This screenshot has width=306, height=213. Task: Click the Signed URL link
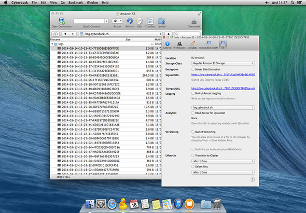point(223,75)
